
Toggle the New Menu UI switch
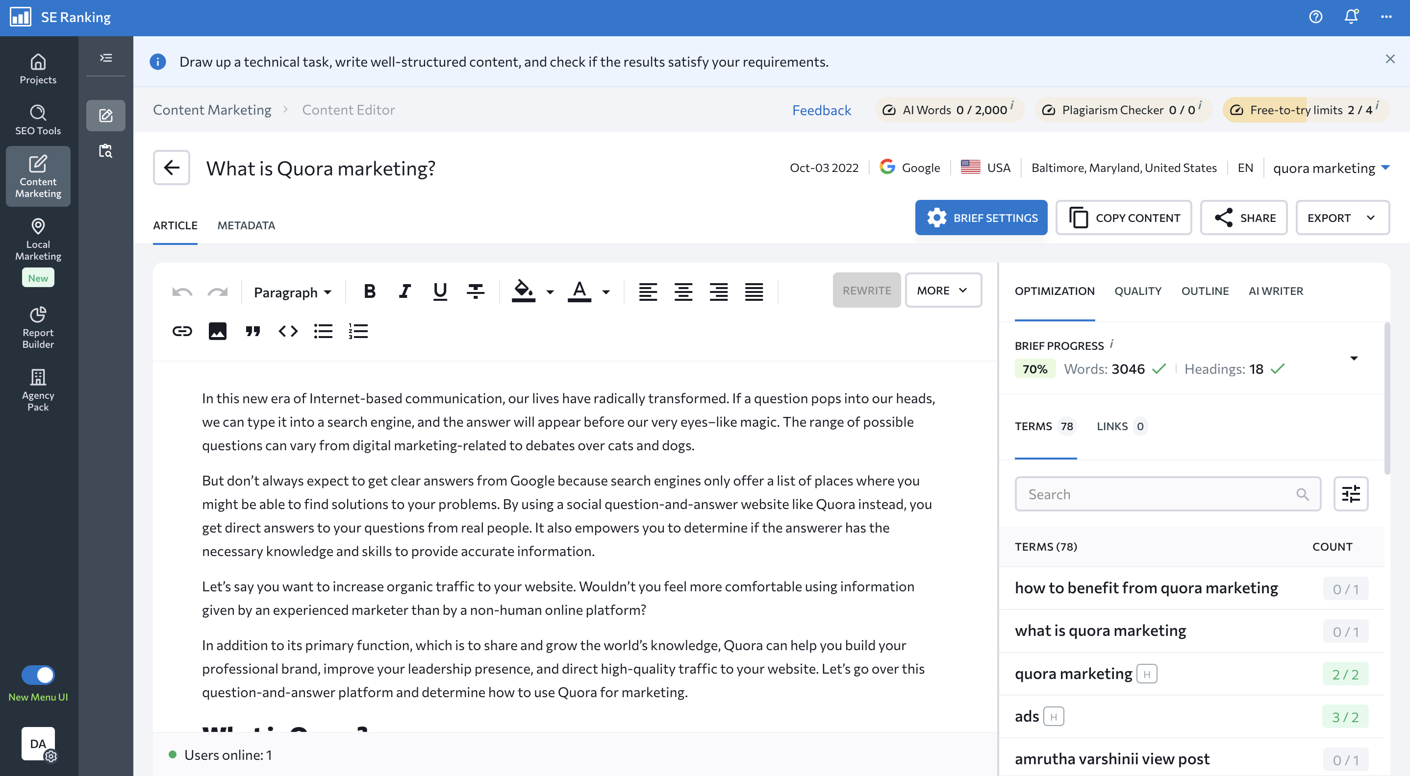(x=38, y=674)
